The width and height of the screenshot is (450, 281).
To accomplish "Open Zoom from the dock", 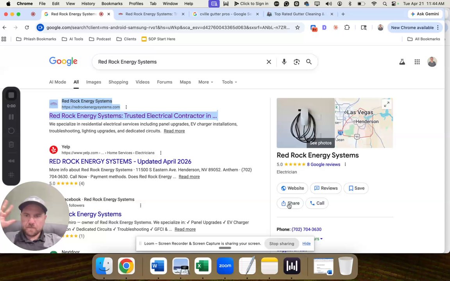I will click(x=225, y=266).
